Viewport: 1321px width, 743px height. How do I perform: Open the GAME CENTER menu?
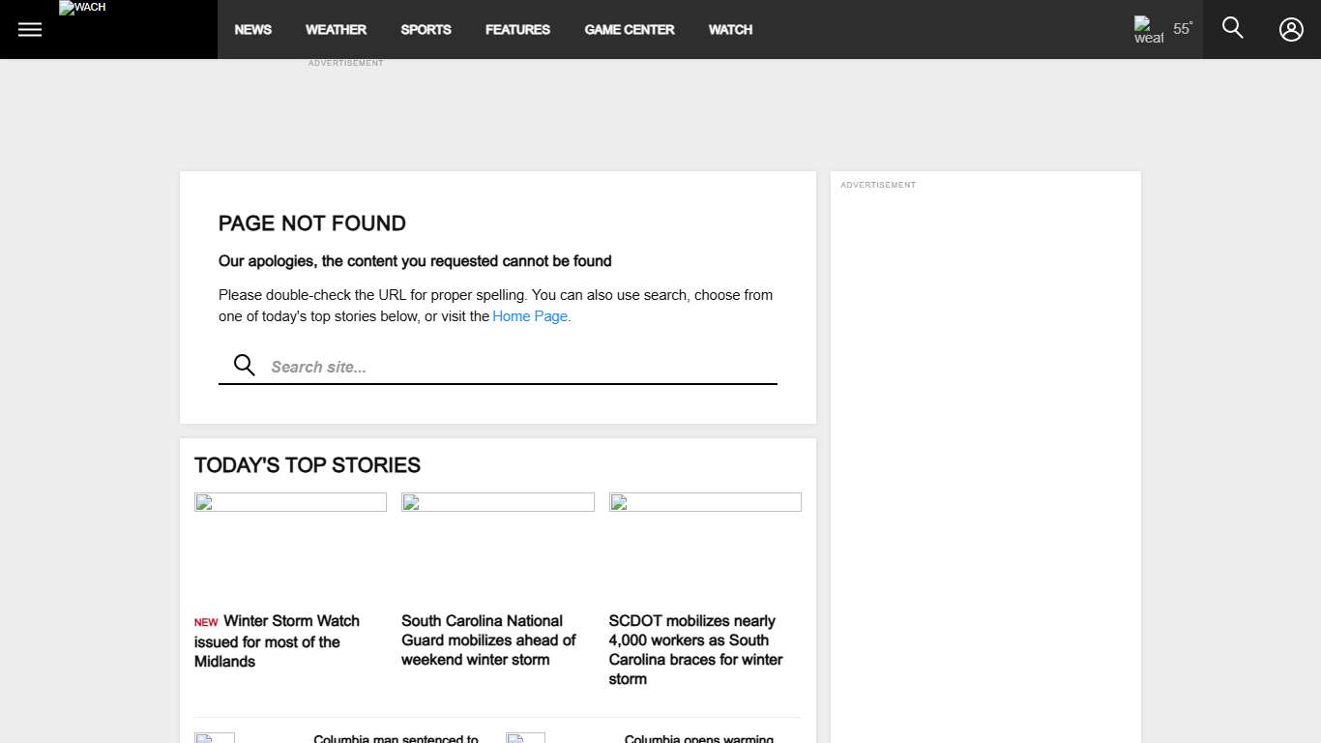(629, 29)
